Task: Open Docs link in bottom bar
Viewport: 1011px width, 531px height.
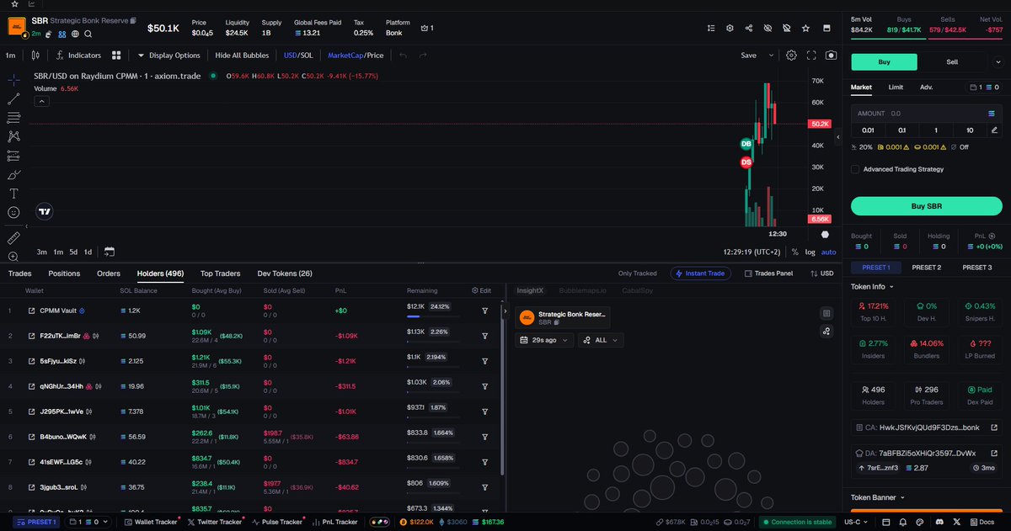Action: 982,523
